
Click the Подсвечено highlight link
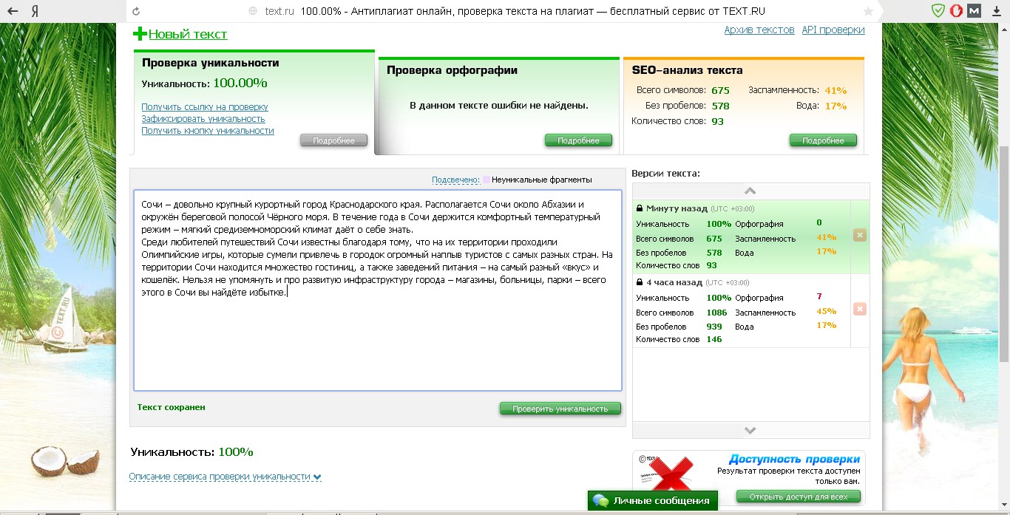[455, 180]
